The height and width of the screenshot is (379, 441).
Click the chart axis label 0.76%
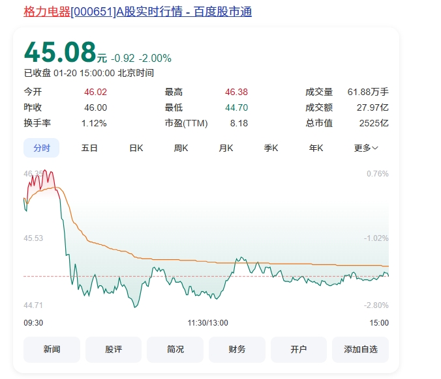pyautogui.click(x=378, y=174)
